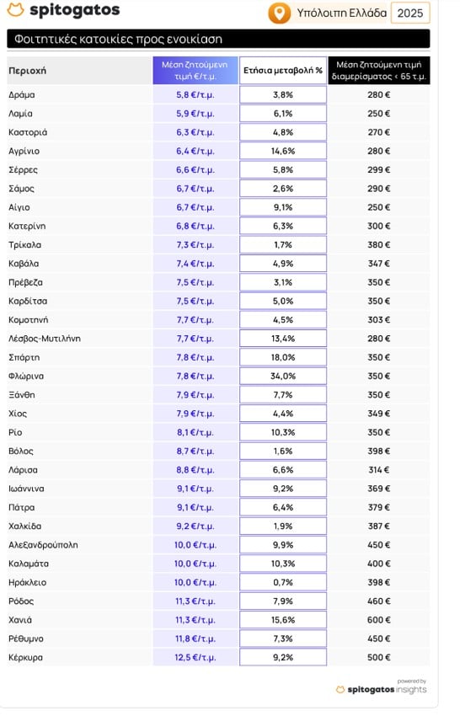Click the Κέρκυρα 12,5 €/τ.μ. cell
The image size is (460, 716).
195,658
